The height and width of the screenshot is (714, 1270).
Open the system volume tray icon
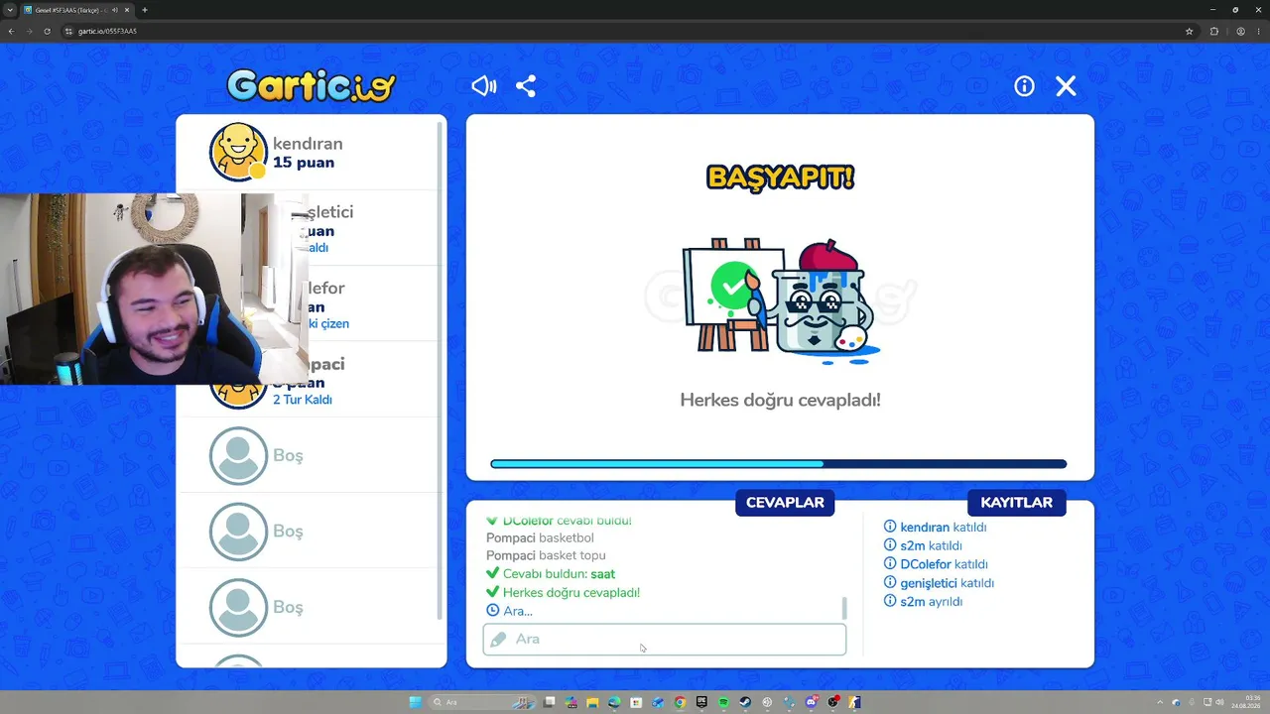click(1219, 702)
